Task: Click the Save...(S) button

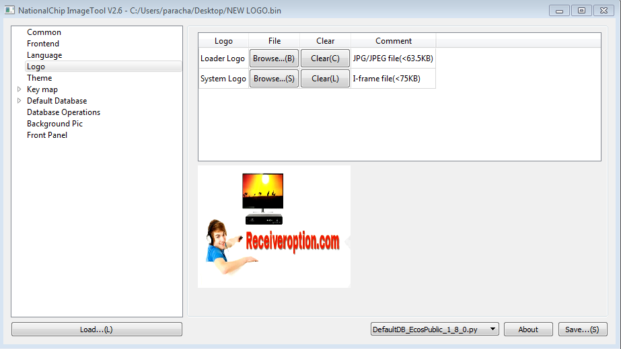Action: click(582, 329)
